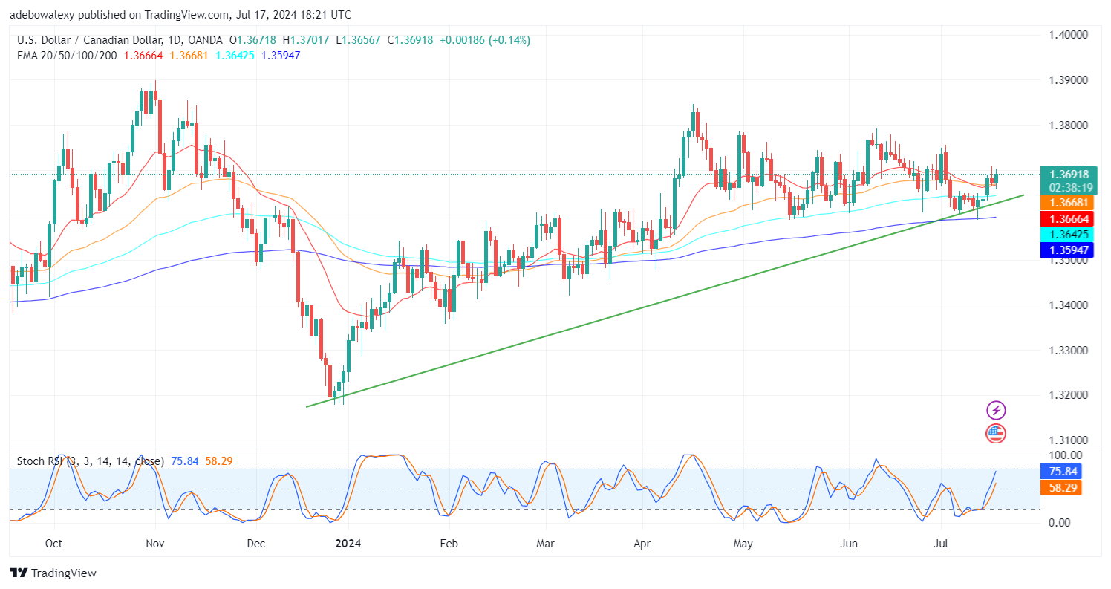Select the Stoch RSI indicator legend label

(90, 461)
